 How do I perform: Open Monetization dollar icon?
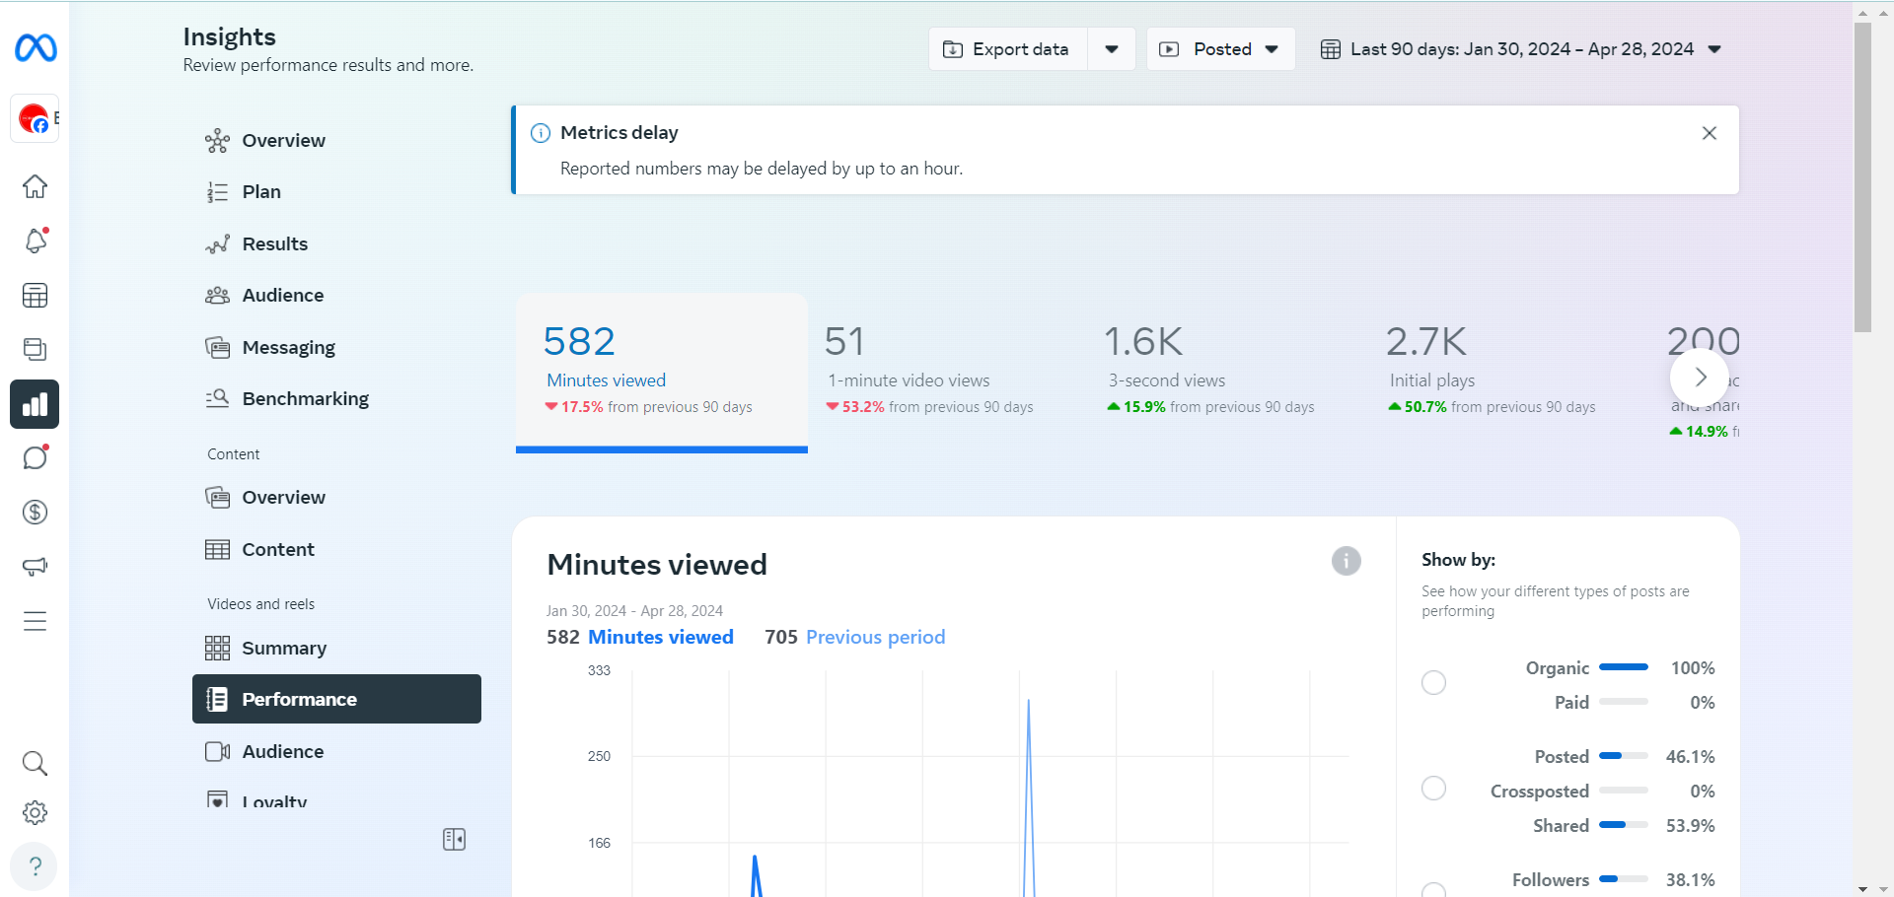36,512
